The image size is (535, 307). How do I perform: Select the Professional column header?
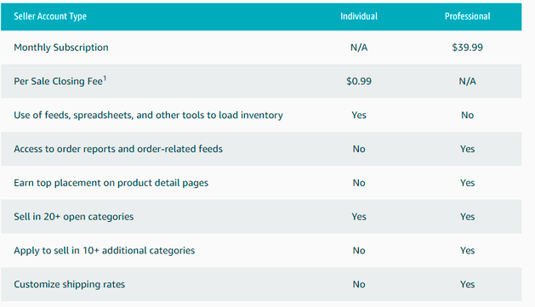tap(468, 16)
